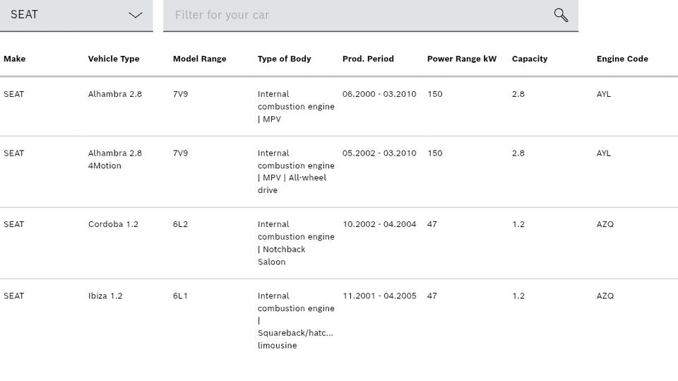Click the 6L2 model range cell

pyautogui.click(x=181, y=224)
